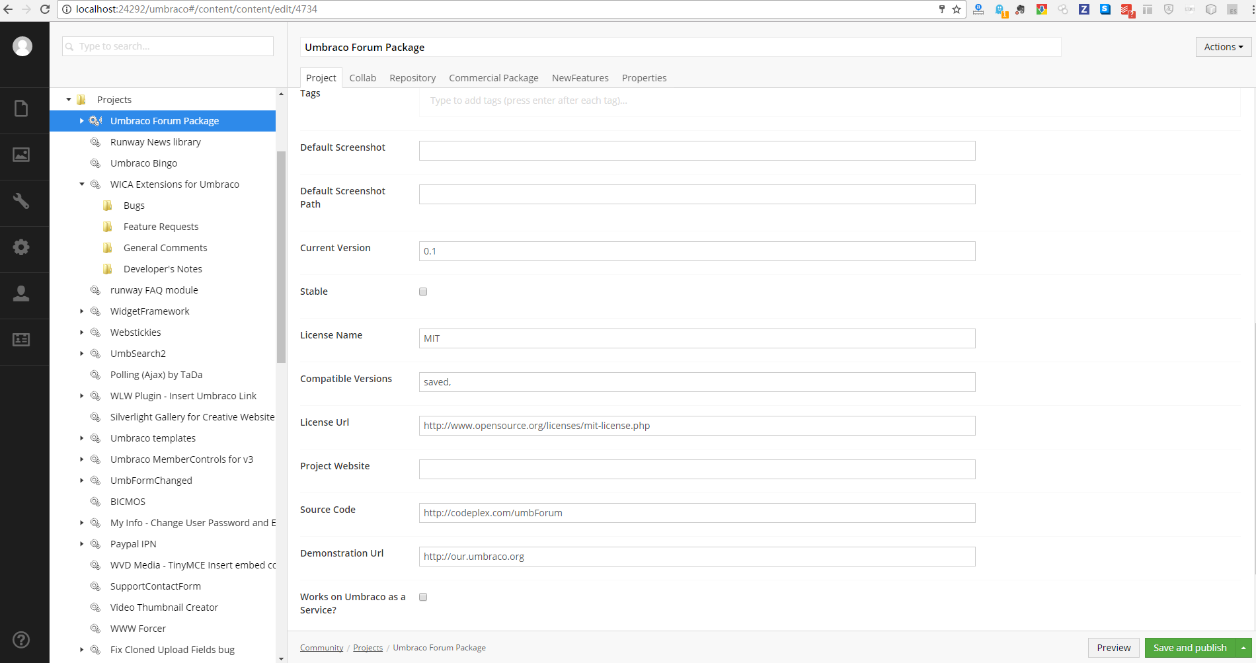1256x663 pixels.
Task: Toggle the Stable checkbox
Action: (423, 292)
